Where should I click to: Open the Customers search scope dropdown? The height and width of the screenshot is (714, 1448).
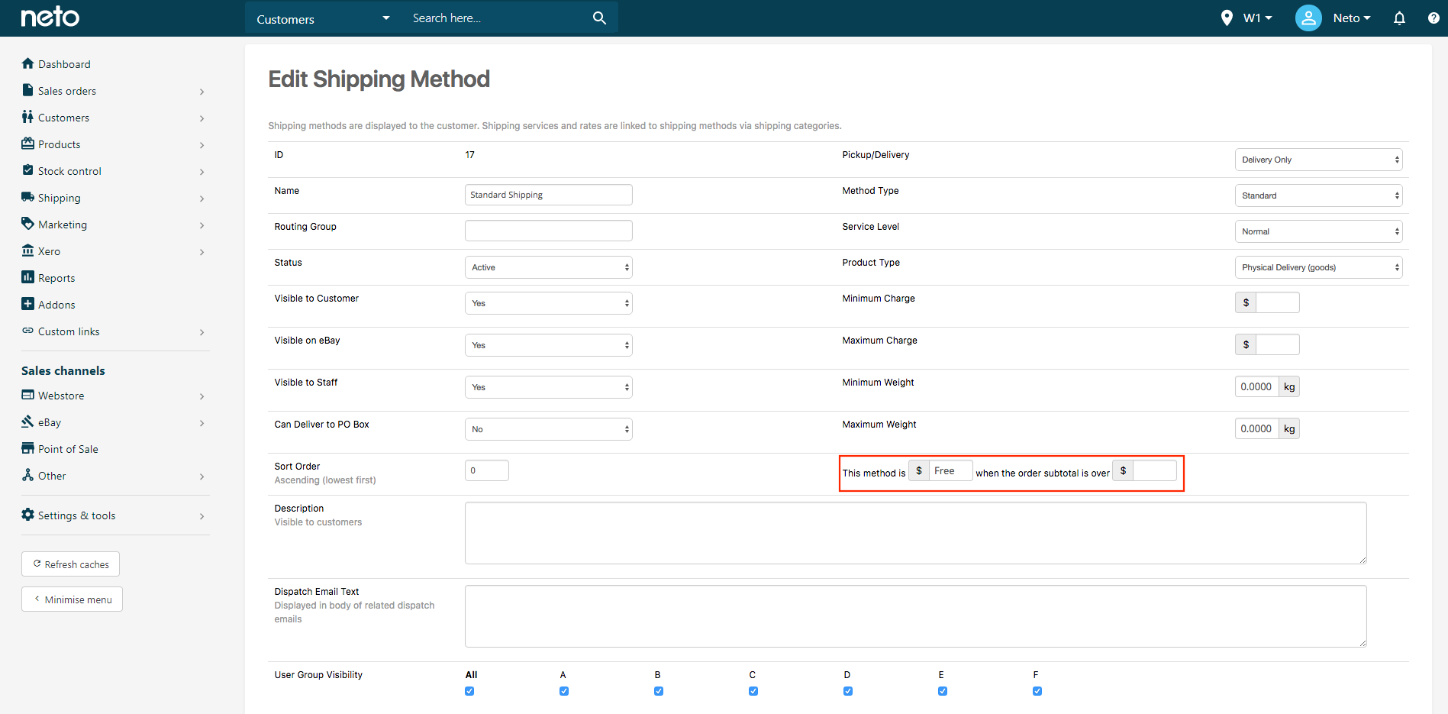click(324, 18)
